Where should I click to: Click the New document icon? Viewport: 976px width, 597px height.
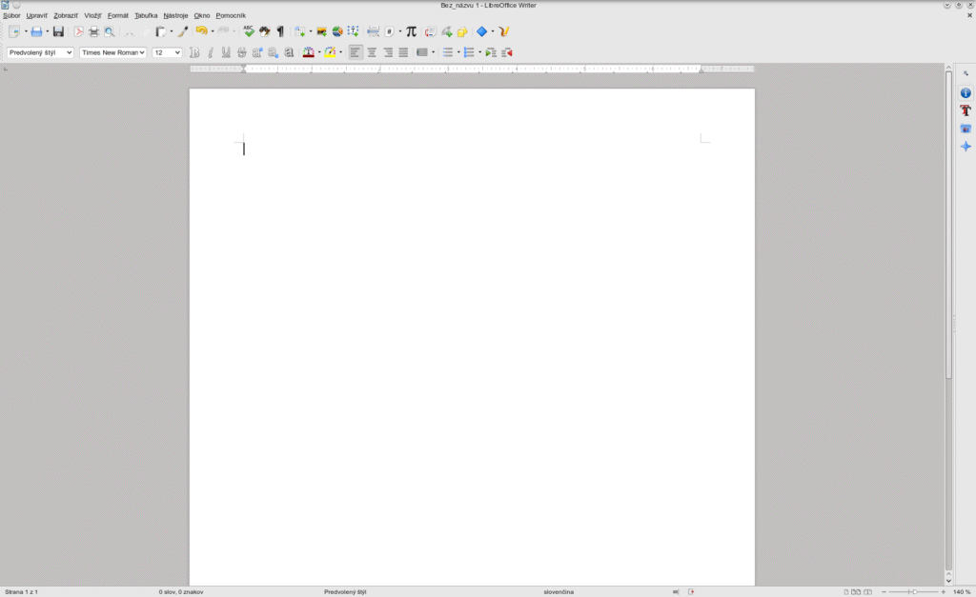[13, 31]
